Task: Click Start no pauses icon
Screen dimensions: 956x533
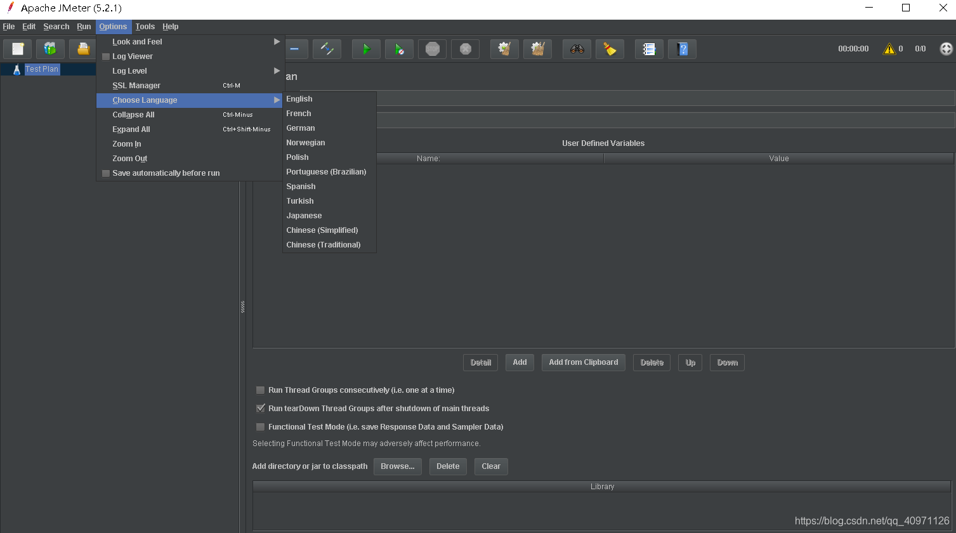Action: (x=399, y=49)
